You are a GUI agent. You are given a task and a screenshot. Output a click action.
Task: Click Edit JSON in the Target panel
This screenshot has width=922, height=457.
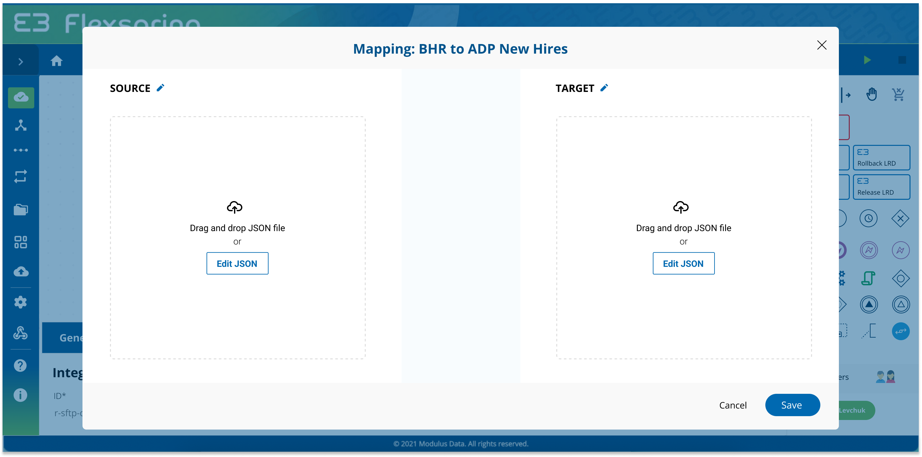pos(684,263)
